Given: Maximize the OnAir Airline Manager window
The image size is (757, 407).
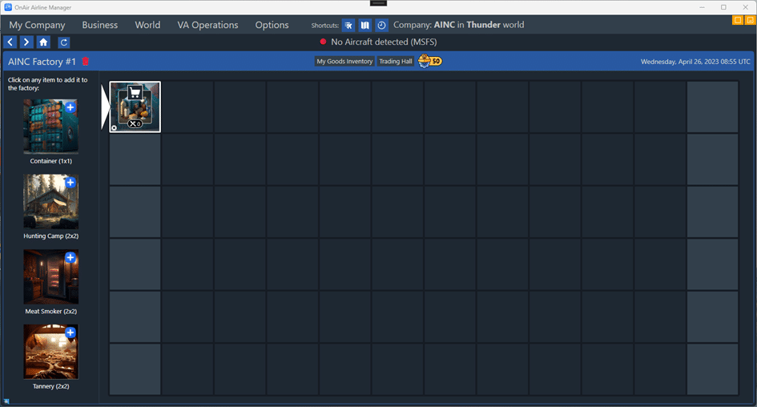Looking at the screenshot, I should click(x=723, y=7).
